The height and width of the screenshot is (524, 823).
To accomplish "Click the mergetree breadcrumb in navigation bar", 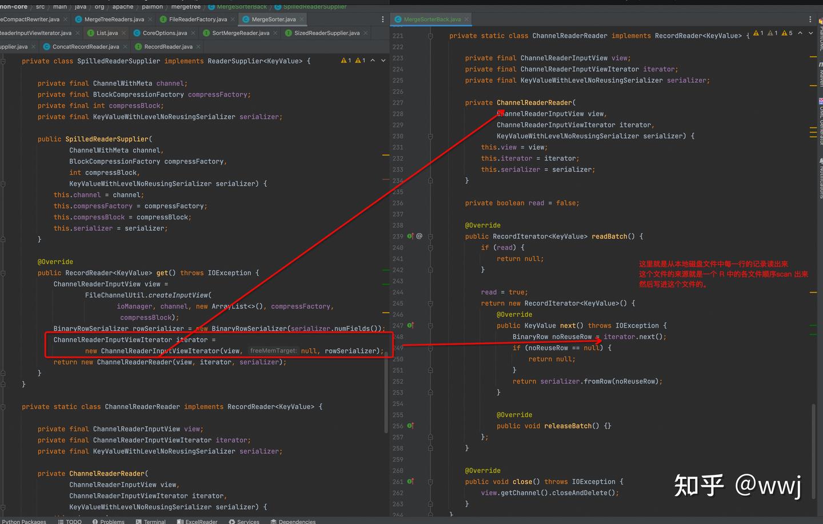I will pos(186,6).
